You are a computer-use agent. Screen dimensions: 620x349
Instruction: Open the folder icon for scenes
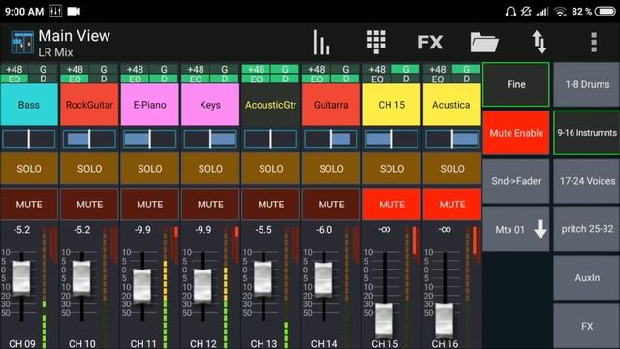coord(484,42)
